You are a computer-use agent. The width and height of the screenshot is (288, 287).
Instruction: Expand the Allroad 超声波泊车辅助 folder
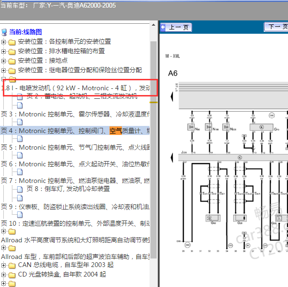3,248
